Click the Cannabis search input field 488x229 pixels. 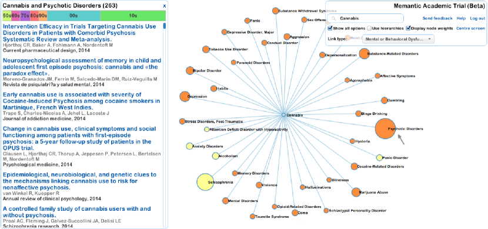coord(366,18)
